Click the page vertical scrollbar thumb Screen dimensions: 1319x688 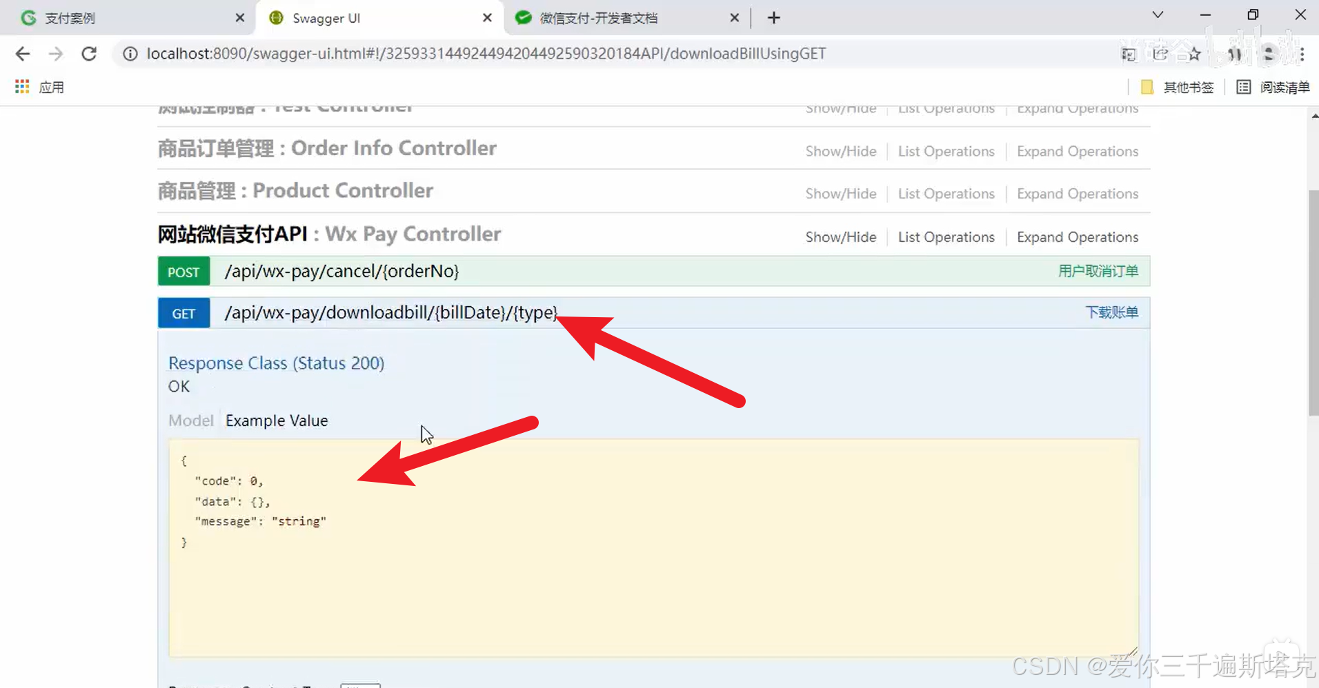1313,303
